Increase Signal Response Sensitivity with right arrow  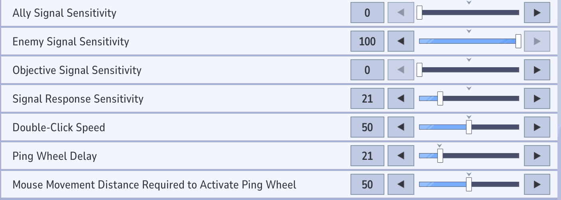pyautogui.click(x=537, y=99)
